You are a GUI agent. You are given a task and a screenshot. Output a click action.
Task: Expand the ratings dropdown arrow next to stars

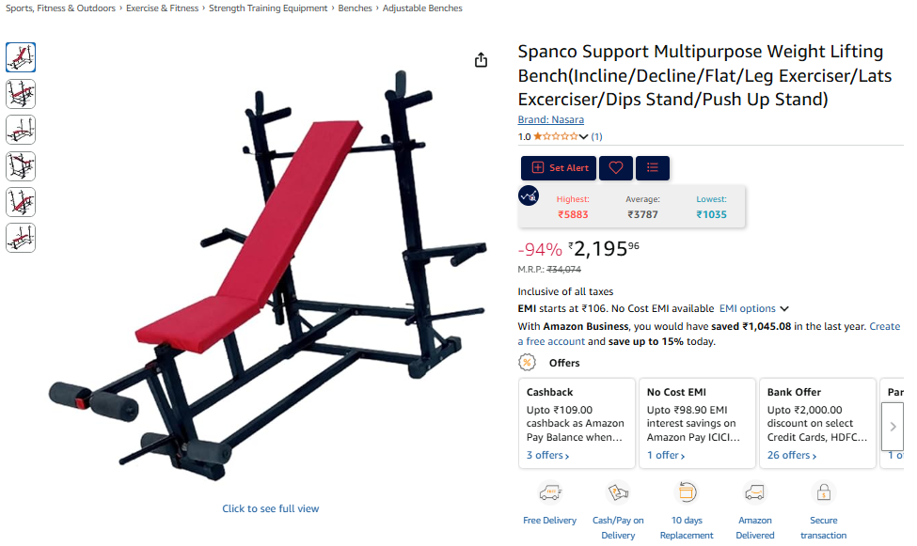pos(584,137)
